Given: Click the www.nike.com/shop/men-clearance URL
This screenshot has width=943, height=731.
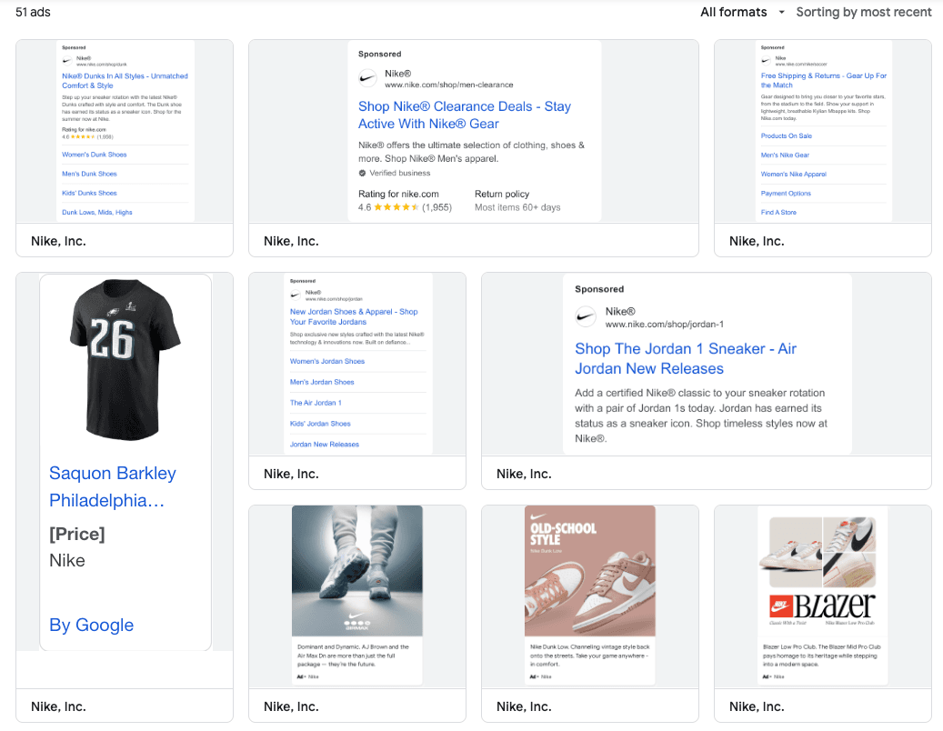Looking at the screenshot, I should (448, 85).
